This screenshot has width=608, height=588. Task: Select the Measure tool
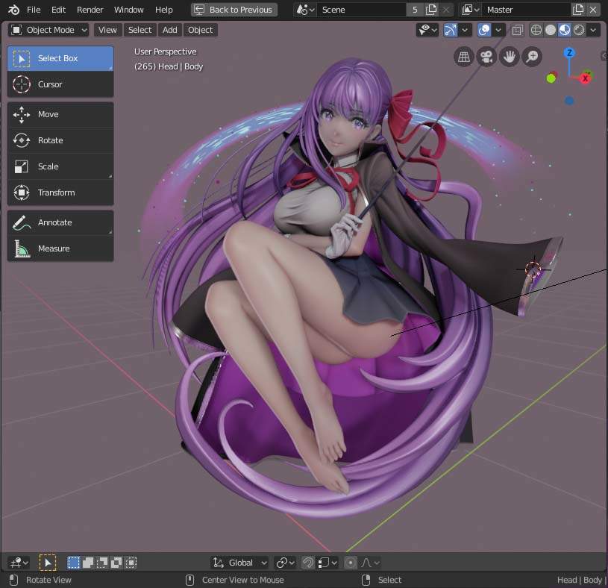60,248
